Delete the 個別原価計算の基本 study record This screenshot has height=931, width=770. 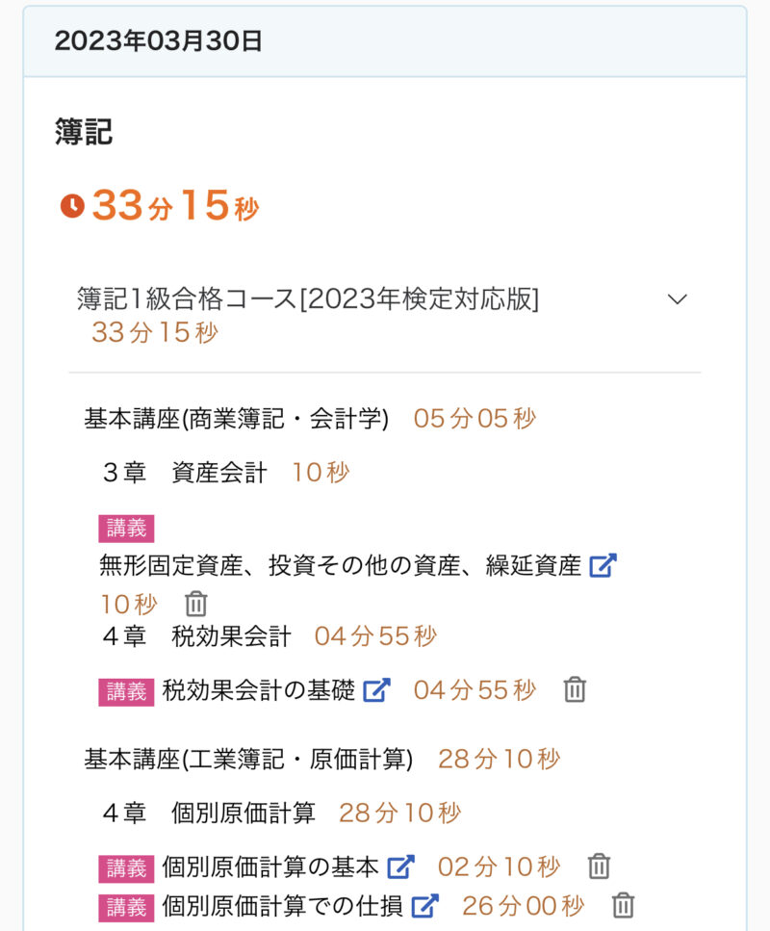[x=599, y=867]
